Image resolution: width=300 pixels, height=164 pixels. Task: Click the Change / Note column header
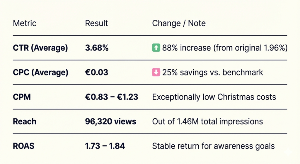[x=179, y=23]
